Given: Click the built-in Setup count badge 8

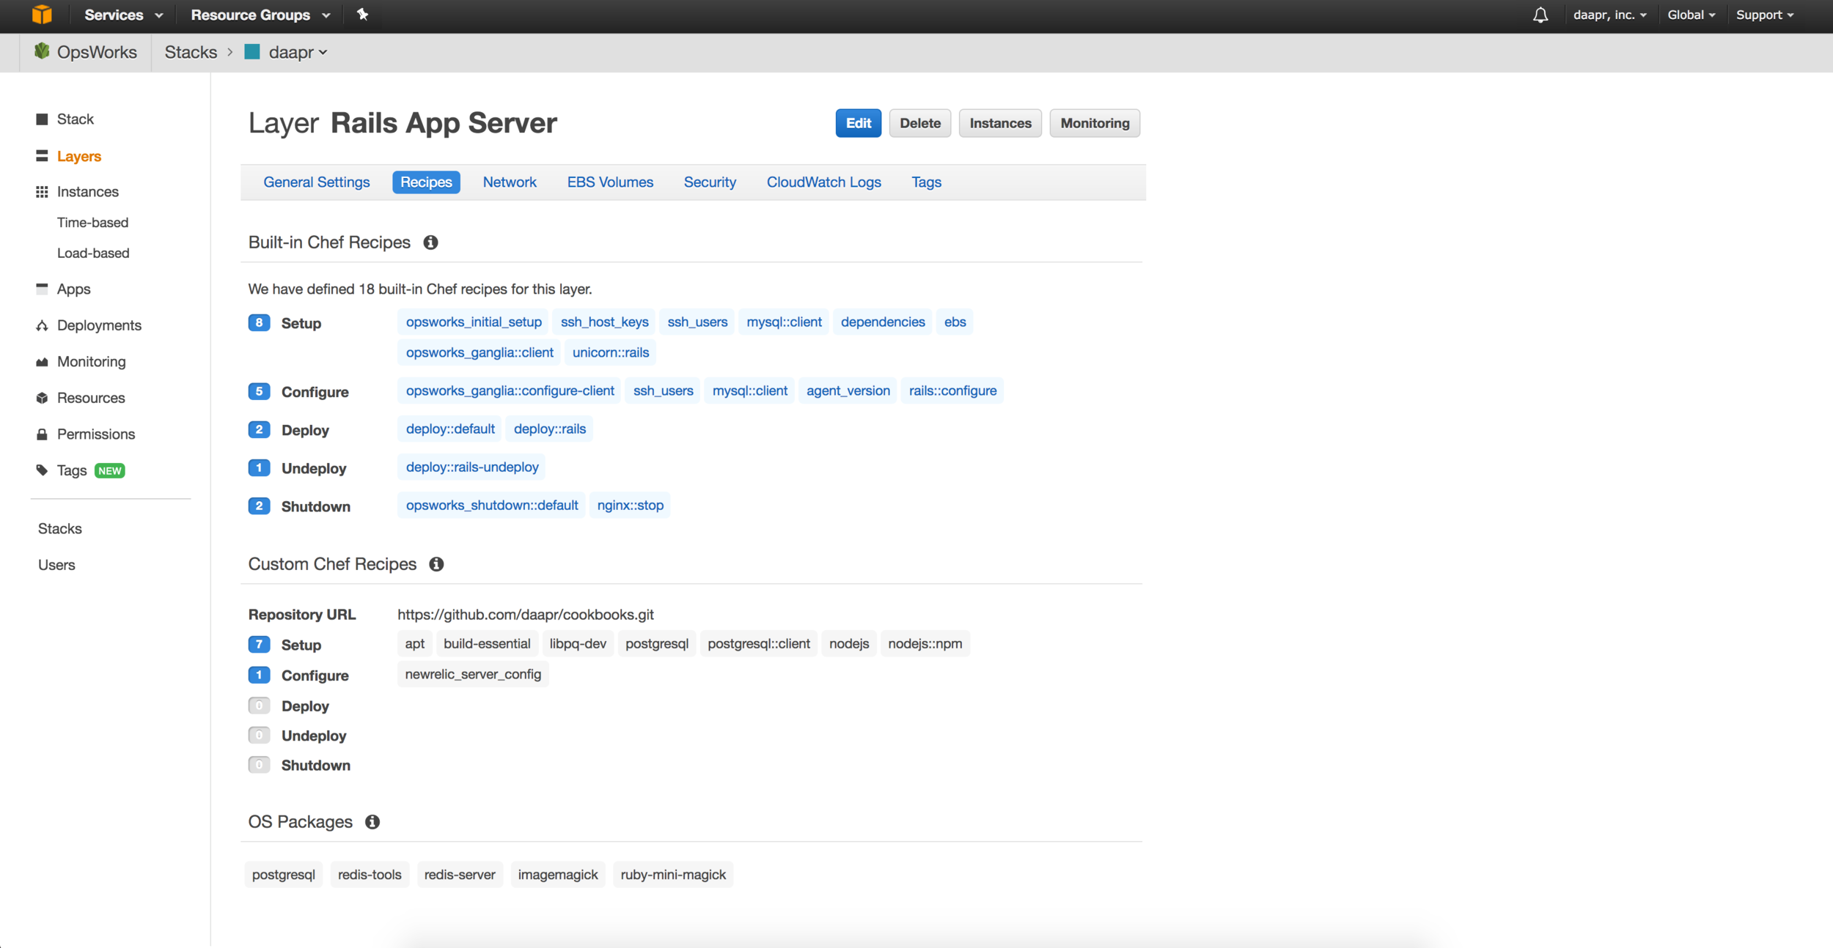Looking at the screenshot, I should (259, 322).
